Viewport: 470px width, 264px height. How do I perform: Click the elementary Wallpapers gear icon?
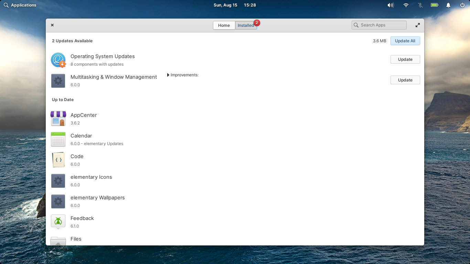[58, 201]
